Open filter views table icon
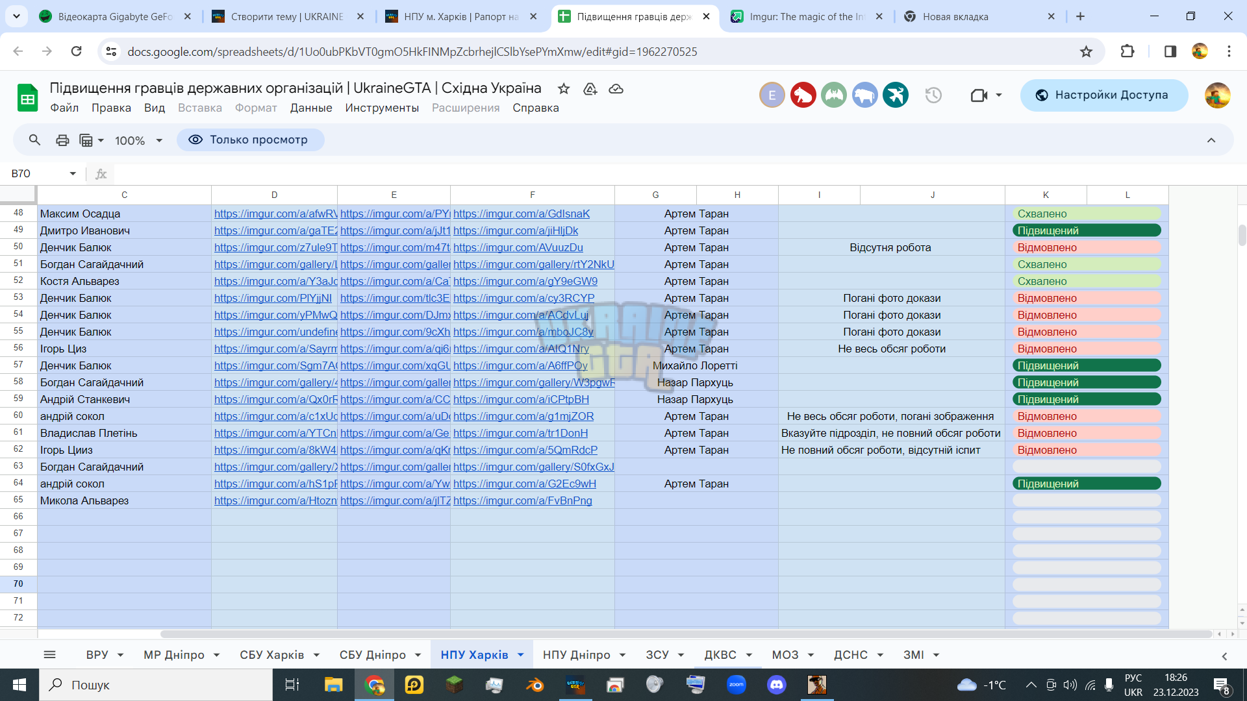 coord(86,140)
